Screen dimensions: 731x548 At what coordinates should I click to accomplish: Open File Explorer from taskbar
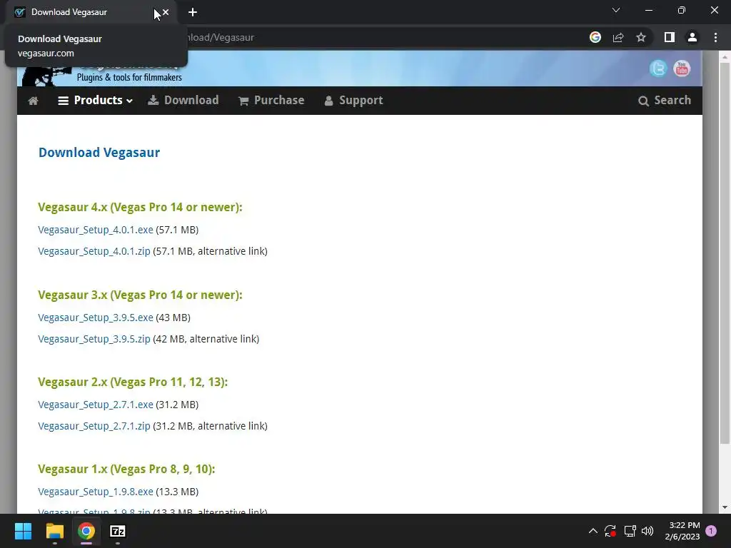(54, 531)
